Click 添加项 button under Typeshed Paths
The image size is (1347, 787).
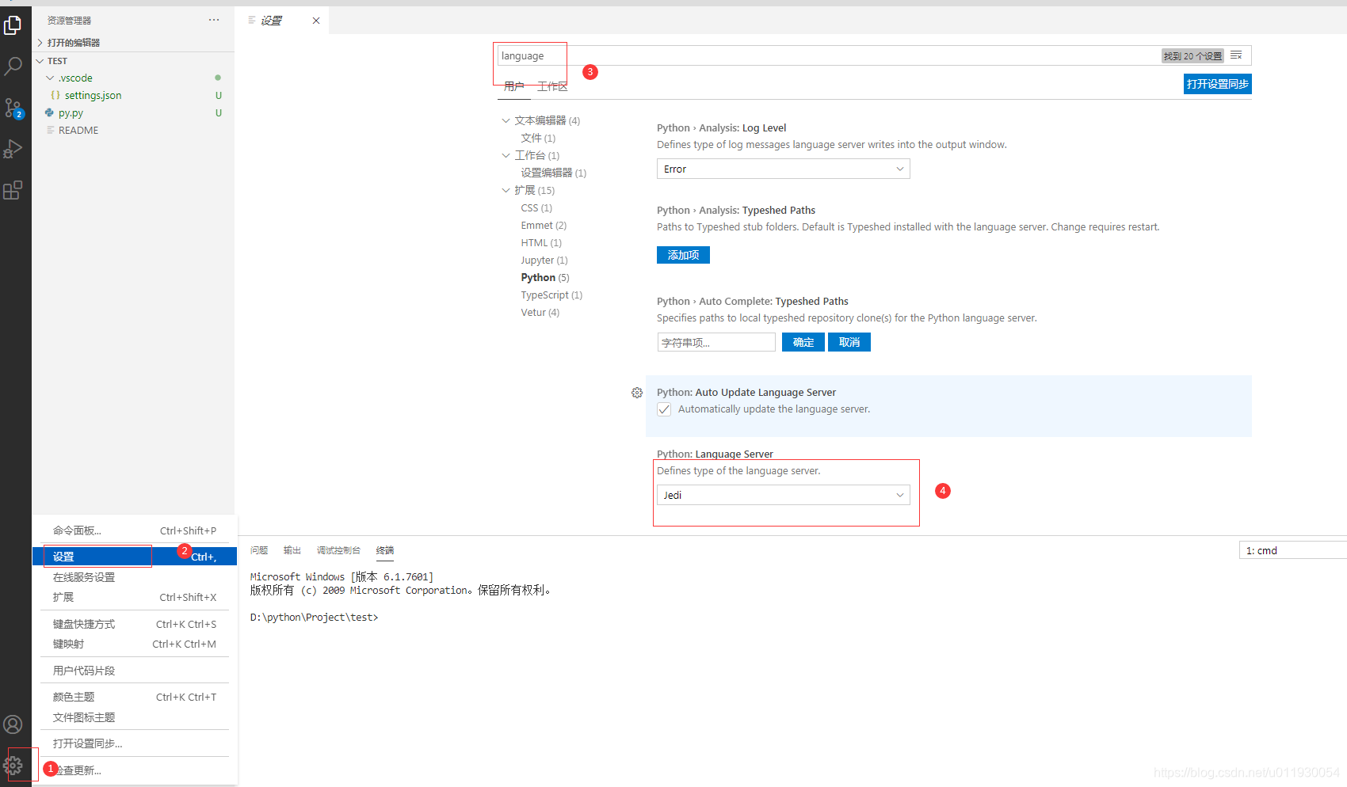[683, 255]
